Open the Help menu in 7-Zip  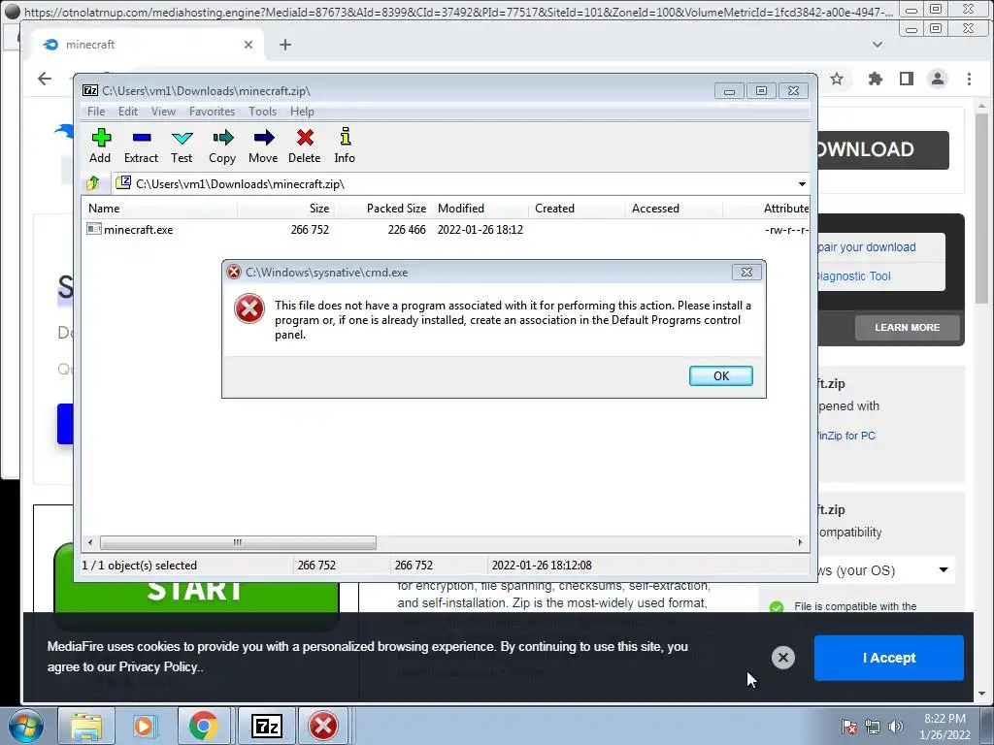pos(302,112)
